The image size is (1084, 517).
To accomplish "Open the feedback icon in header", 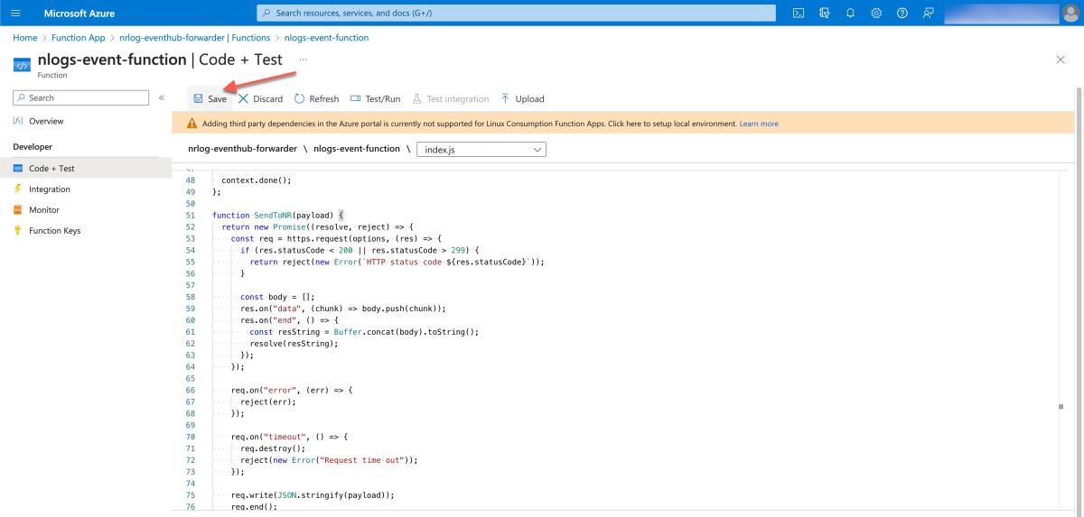I will tap(928, 13).
